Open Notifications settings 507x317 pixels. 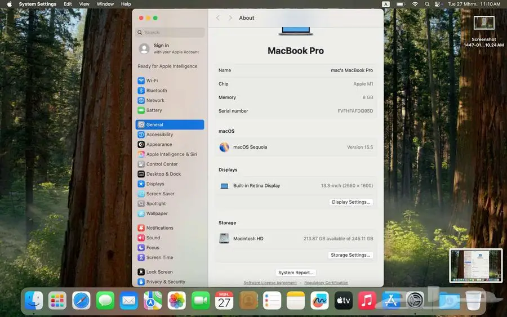point(170,228)
